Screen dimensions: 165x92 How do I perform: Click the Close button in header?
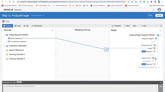coord(150,15)
